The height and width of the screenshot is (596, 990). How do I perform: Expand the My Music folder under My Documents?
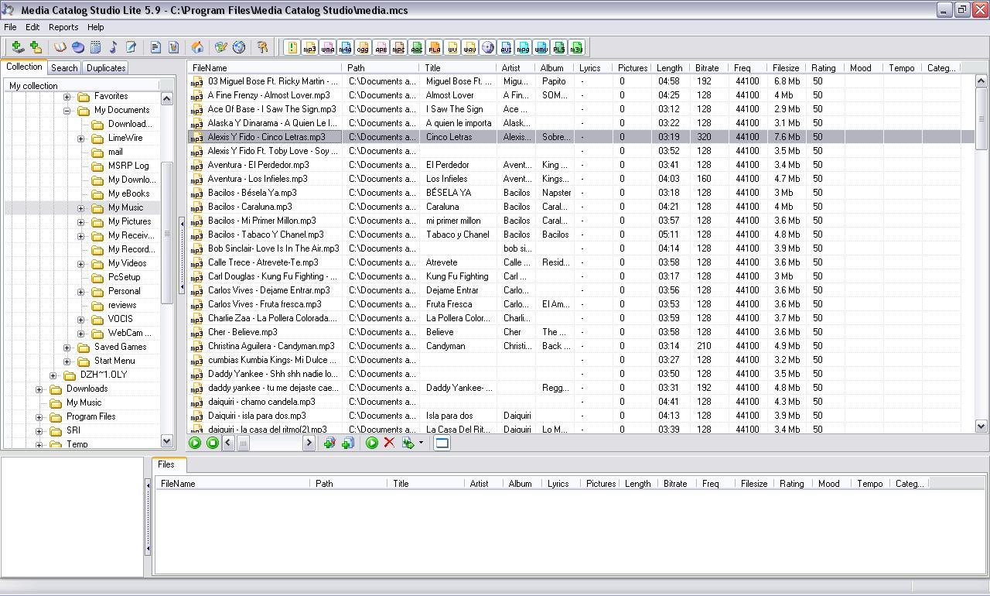point(81,208)
